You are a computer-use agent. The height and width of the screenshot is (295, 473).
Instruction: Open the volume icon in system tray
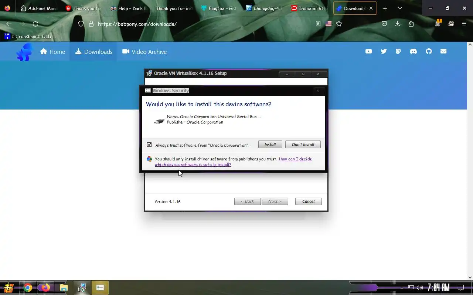tap(419, 288)
